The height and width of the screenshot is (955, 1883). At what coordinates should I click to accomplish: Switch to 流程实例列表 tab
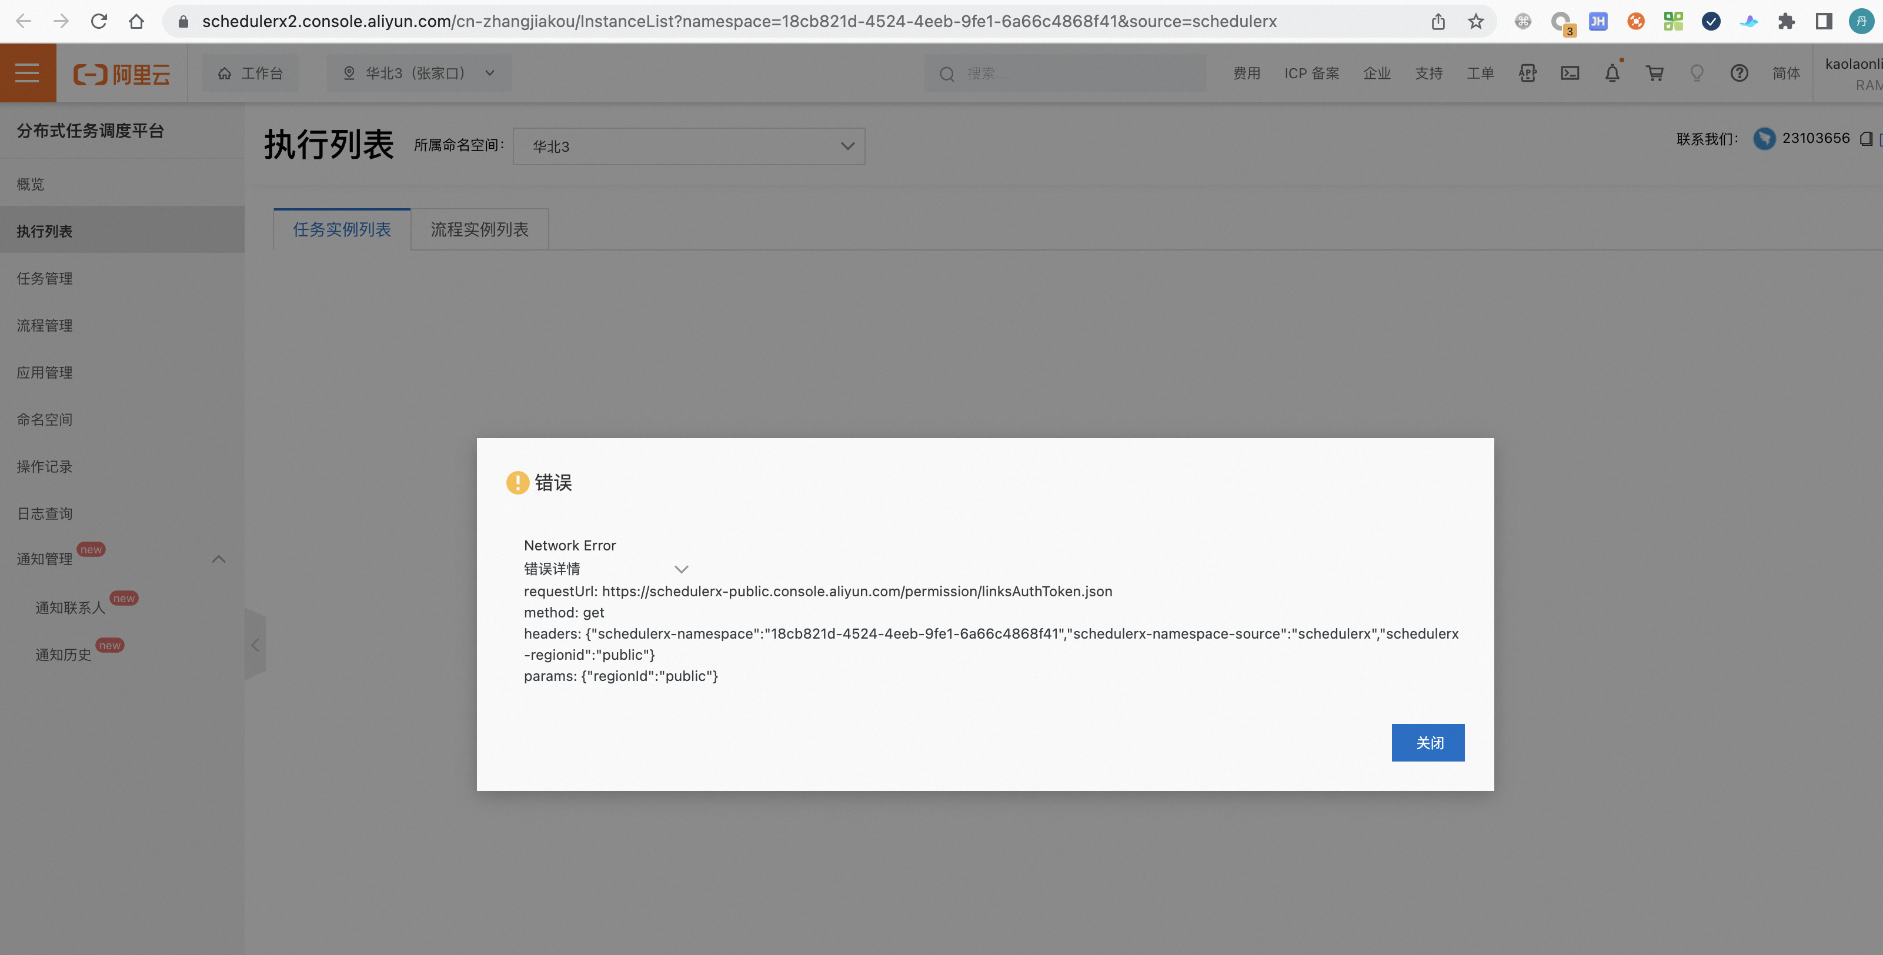pos(479,229)
